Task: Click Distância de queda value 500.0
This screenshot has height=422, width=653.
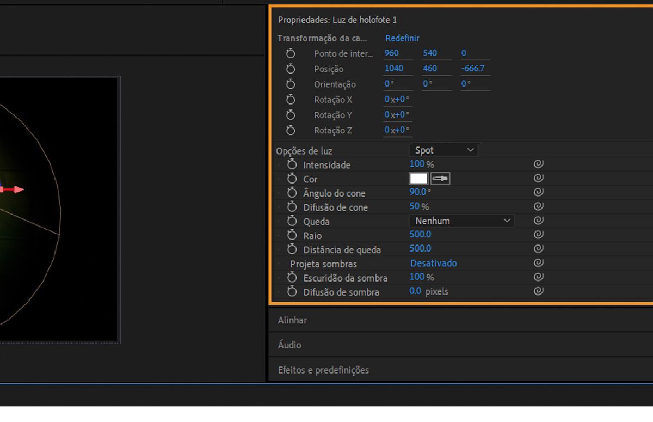Action: coord(420,248)
